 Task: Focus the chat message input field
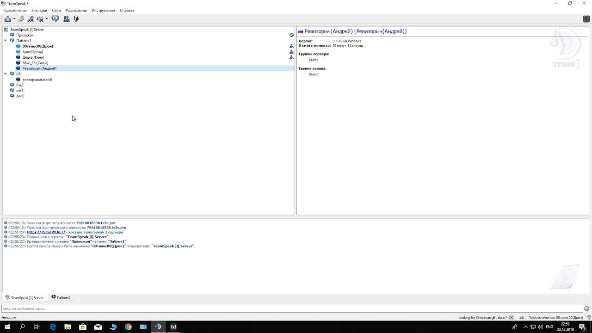(292, 309)
